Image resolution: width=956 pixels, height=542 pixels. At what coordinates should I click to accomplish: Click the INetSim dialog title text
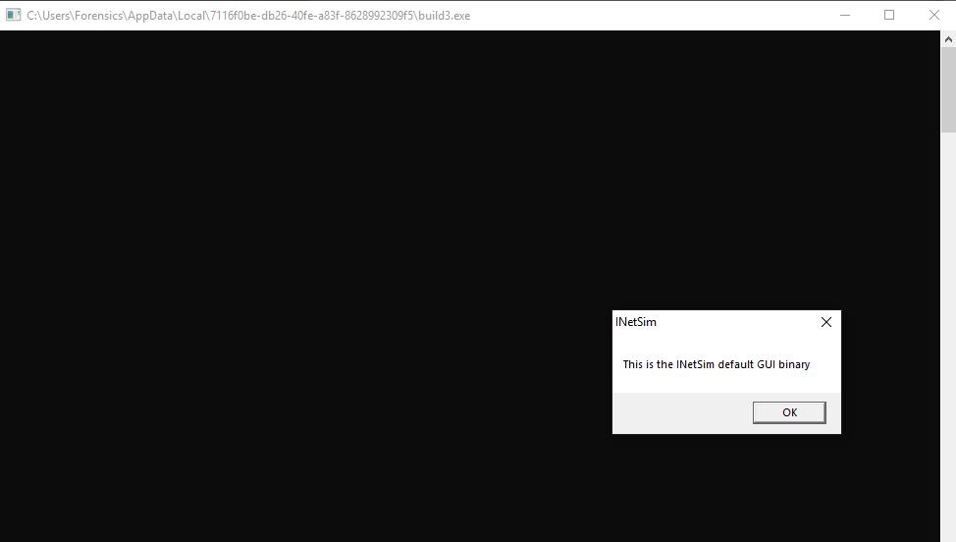(636, 322)
